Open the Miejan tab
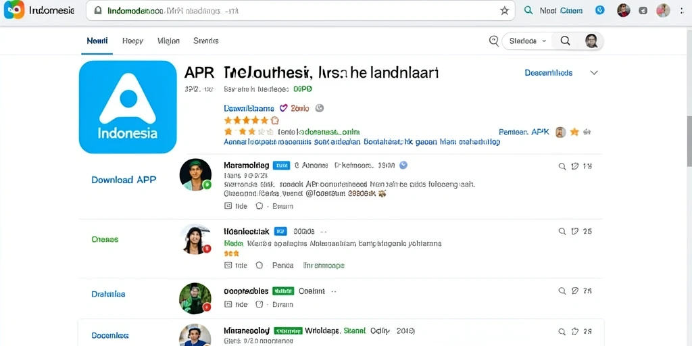 (168, 41)
